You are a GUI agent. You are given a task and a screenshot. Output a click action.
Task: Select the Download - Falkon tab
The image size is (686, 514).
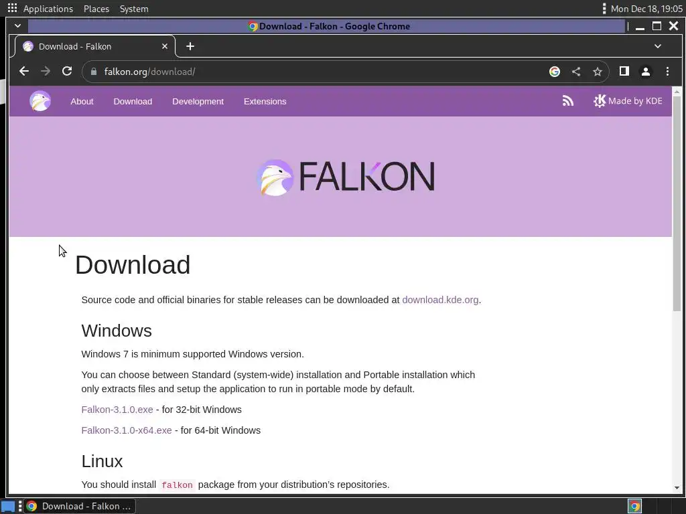[x=94, y=46]
